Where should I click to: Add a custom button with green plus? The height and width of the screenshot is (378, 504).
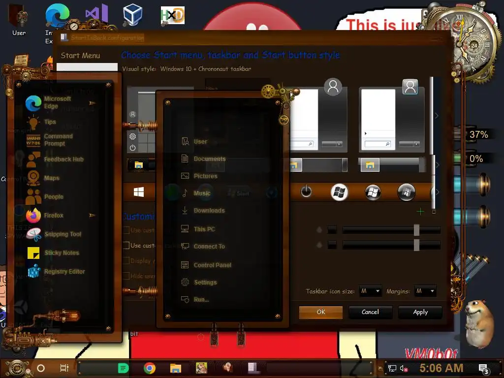point(420,212)
